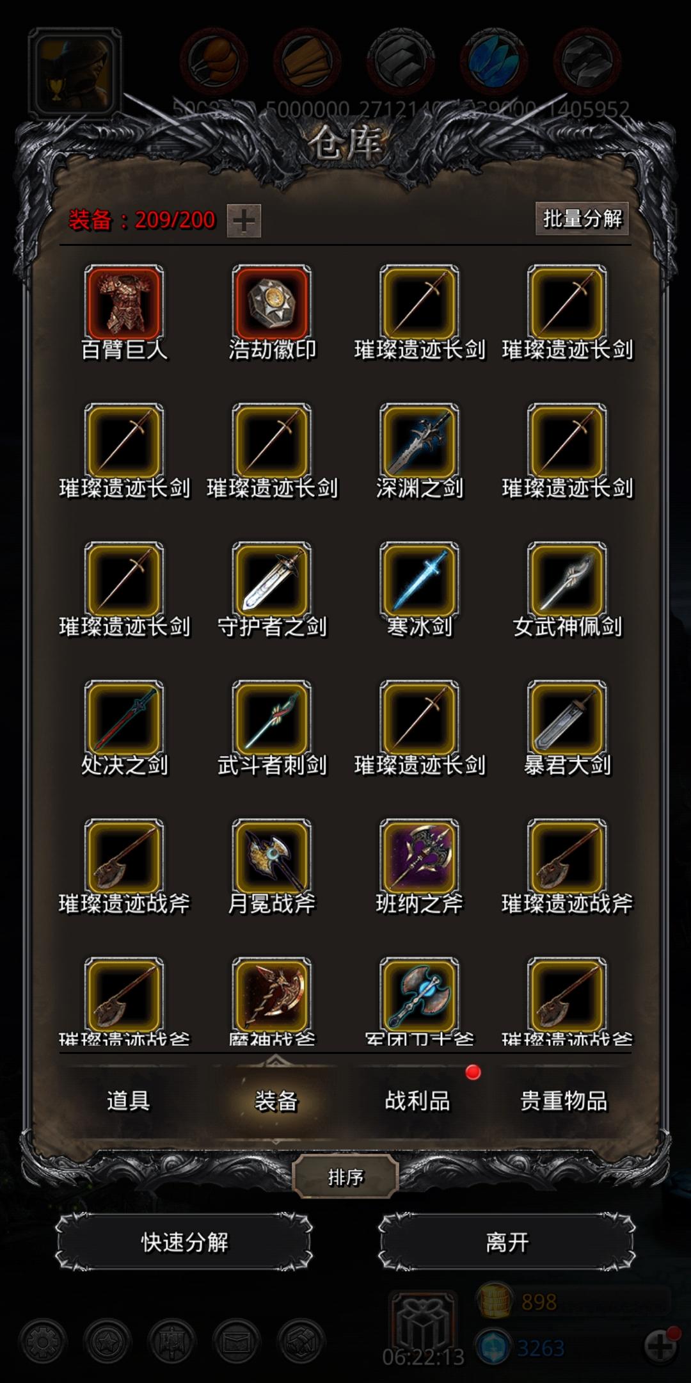Select the 女武神佩剑 sword
The image size is (691, 1383).
coord(567,581)
